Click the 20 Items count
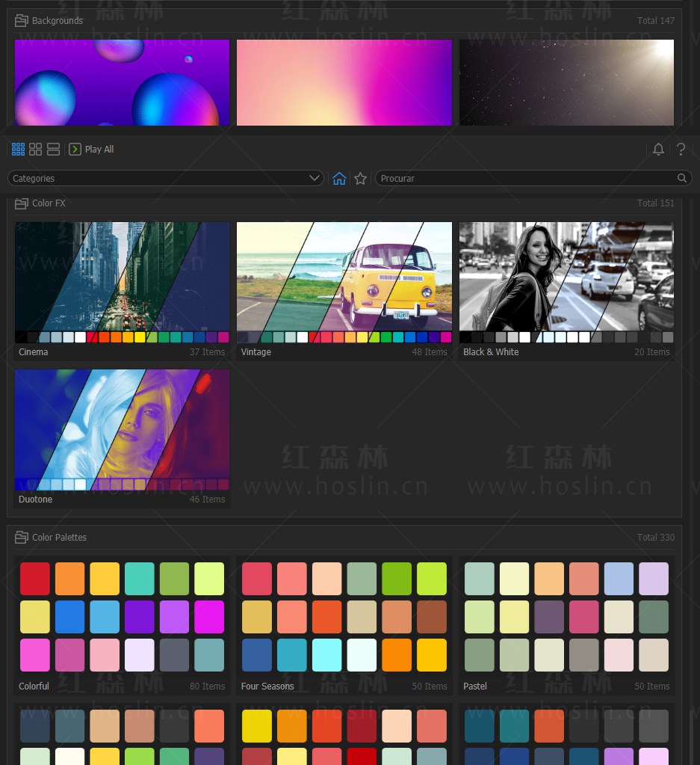This screenshot has height=765, width=700. 651,351
